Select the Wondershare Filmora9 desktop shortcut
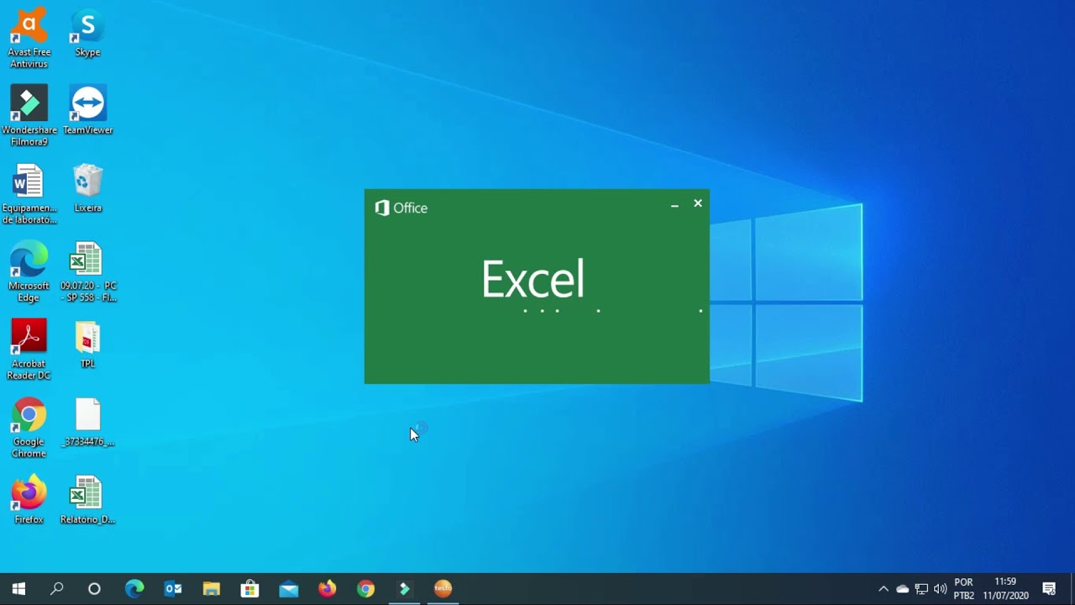The image size is (1075, 605). click(x=29, y=116)
